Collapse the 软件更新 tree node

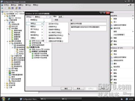click(x=7, y=29)
